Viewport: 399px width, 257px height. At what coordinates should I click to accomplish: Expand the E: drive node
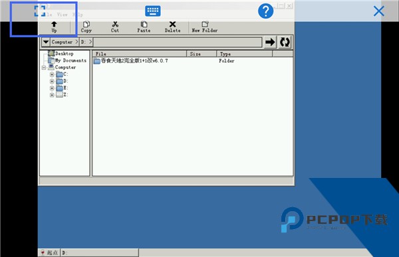click(x=52, y=88)
